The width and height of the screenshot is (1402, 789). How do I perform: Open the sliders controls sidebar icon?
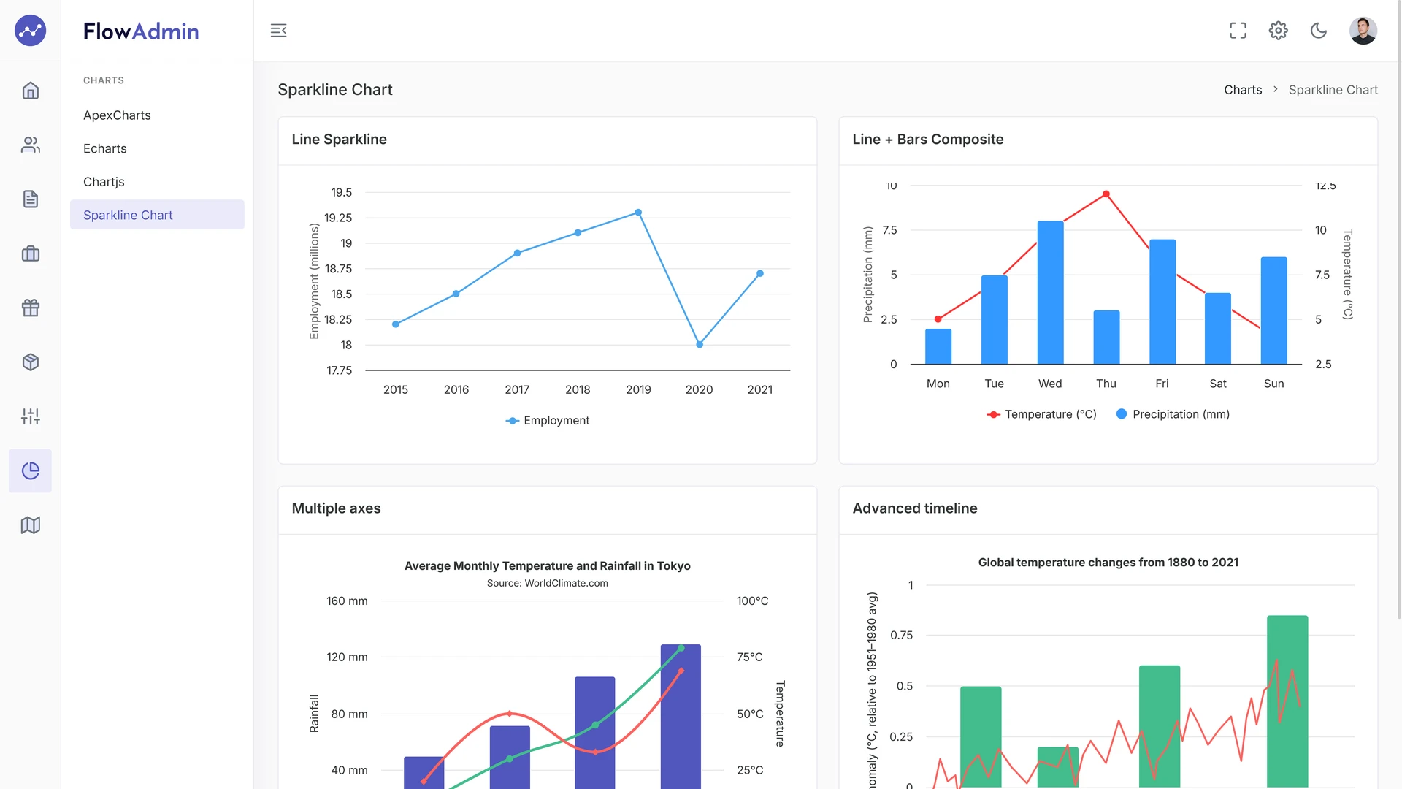[30, 416]
